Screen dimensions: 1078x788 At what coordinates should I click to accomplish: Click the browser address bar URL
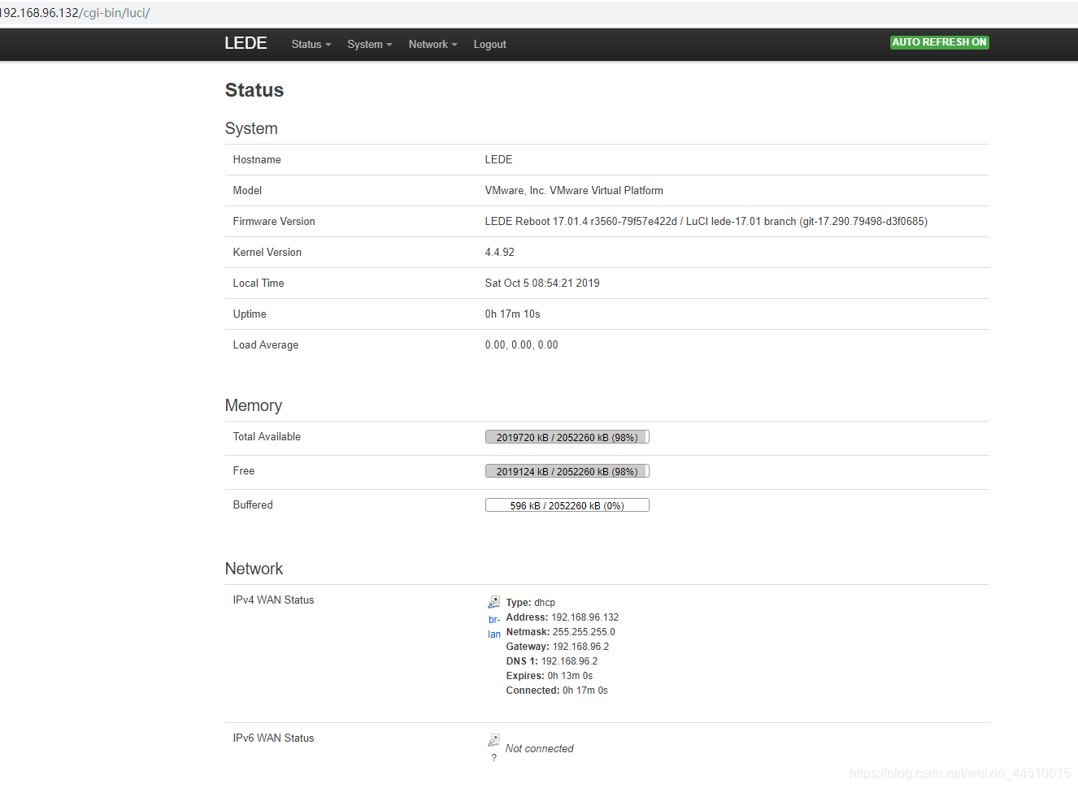(x=75, y=13)
